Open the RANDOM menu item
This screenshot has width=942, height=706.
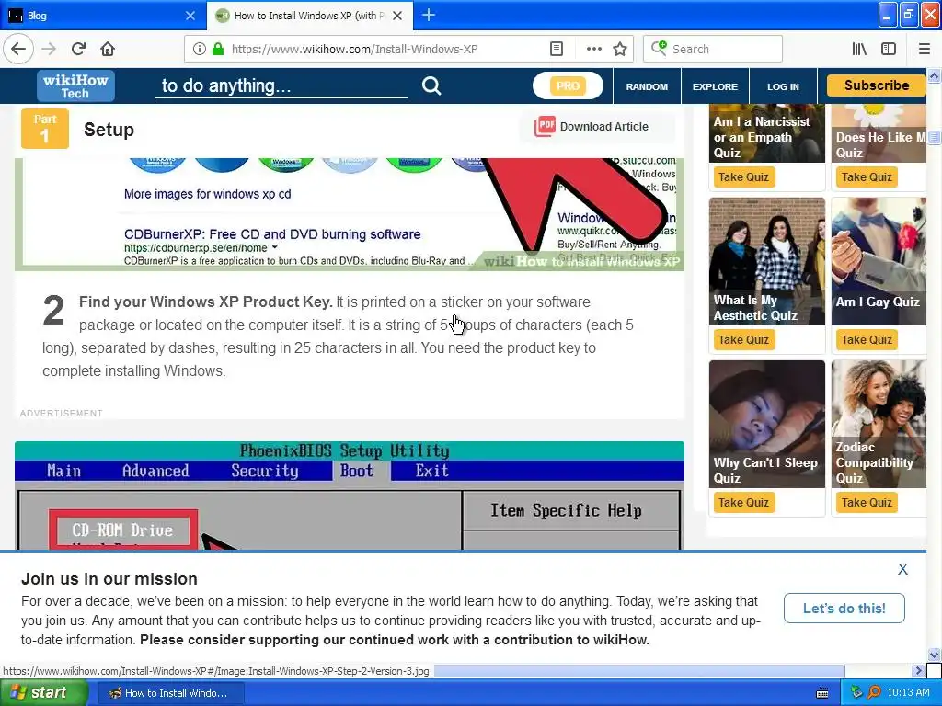(647, 86)
